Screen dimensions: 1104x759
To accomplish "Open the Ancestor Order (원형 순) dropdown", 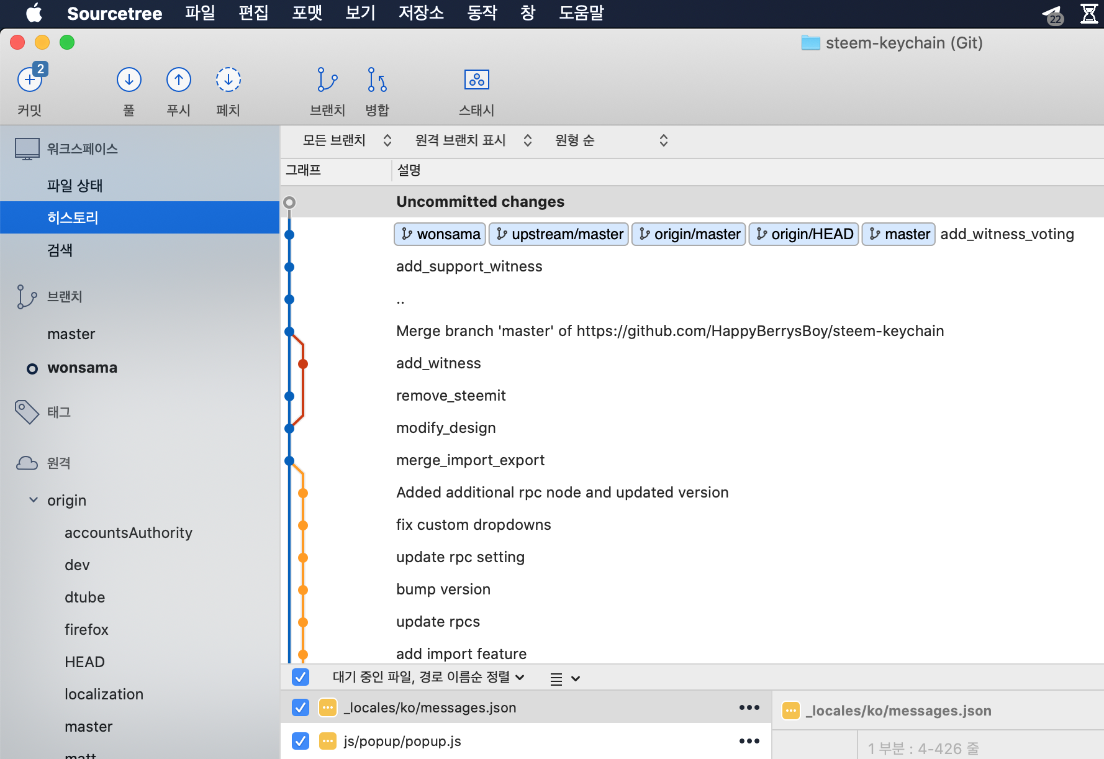I will tap(611, 140).
